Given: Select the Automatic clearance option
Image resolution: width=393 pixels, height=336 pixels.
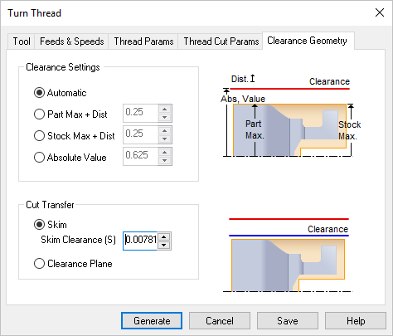Looking at the screenshot, I should click(x=60, y=93).
